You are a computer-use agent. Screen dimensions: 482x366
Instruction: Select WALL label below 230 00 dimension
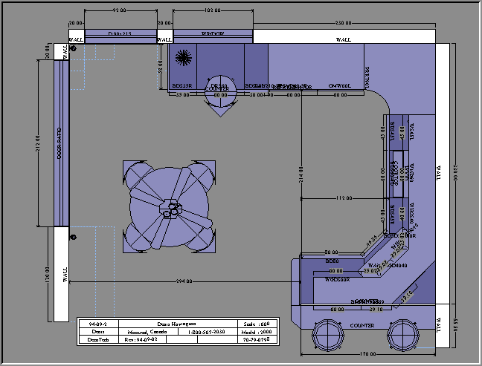[x=344, y=39]
